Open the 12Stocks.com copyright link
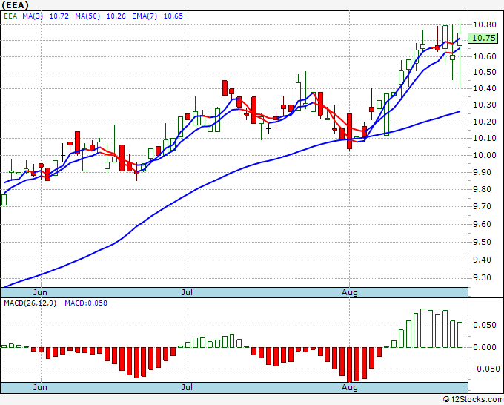This screenshot has height=405, width=504. click(473, 400)
